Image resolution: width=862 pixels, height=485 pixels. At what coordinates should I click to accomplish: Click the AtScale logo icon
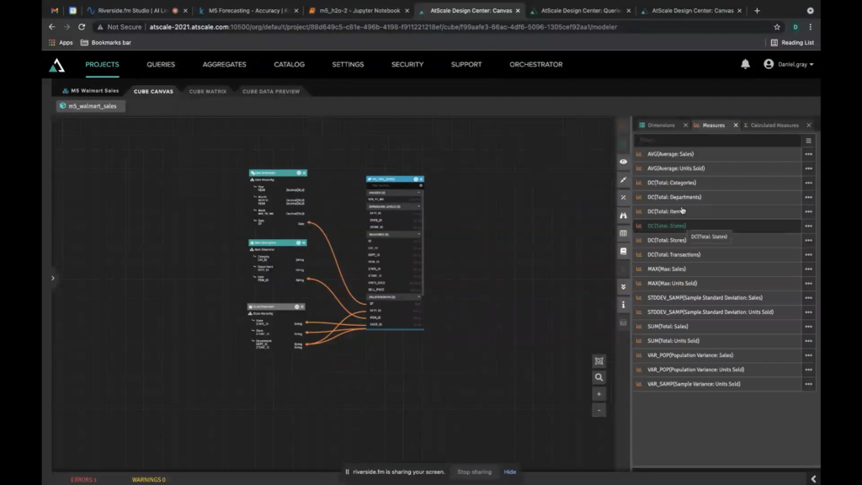(x=56, y=66)
